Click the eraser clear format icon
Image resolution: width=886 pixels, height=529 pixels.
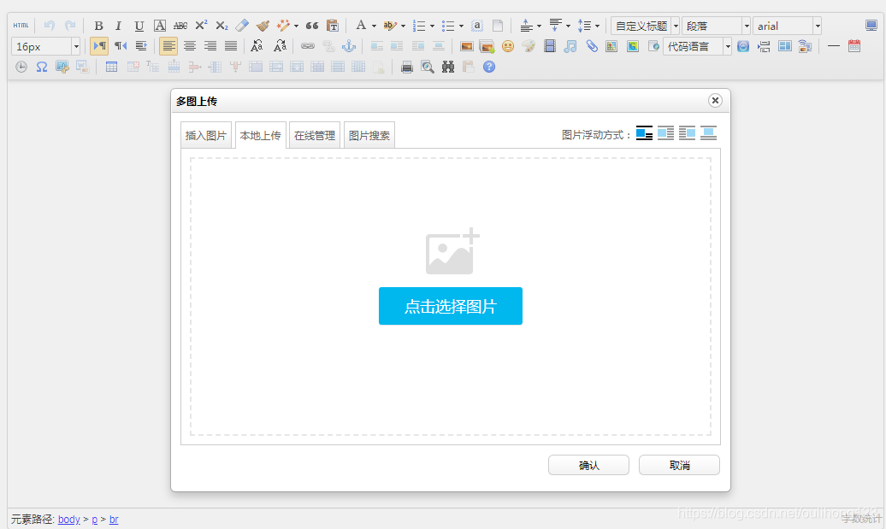click(x=242, y=26)
